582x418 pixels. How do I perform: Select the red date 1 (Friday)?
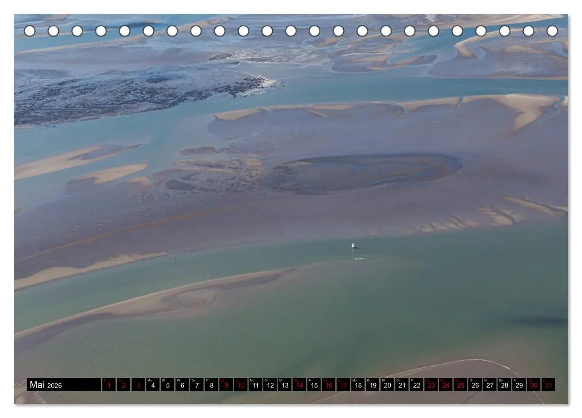pos(109,385)
